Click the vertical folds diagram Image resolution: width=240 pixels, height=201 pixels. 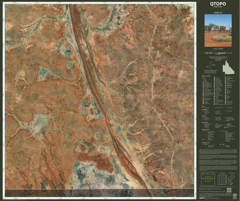[x=222, y=179]
